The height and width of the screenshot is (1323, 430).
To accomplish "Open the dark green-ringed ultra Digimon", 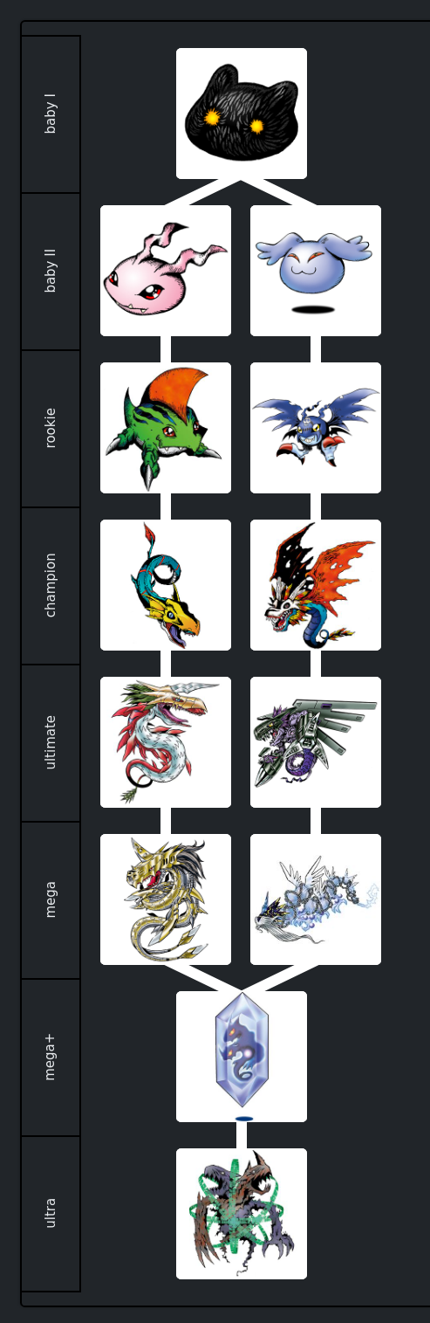I will point(242,1214).
